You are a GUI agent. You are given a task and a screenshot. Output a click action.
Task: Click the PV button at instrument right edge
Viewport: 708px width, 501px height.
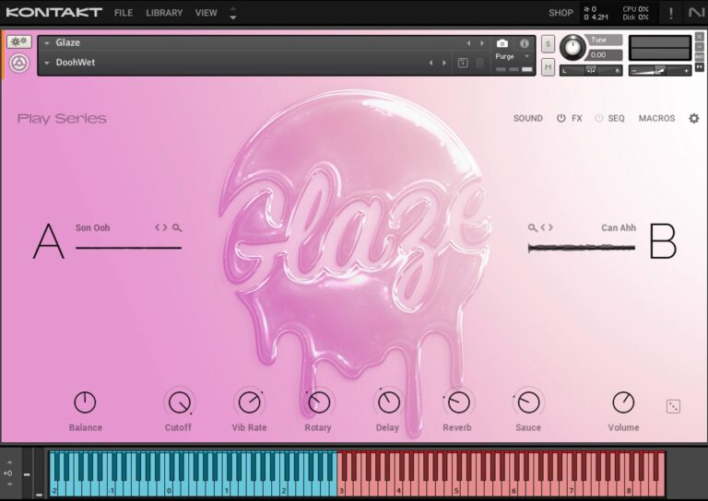(700, 66)
